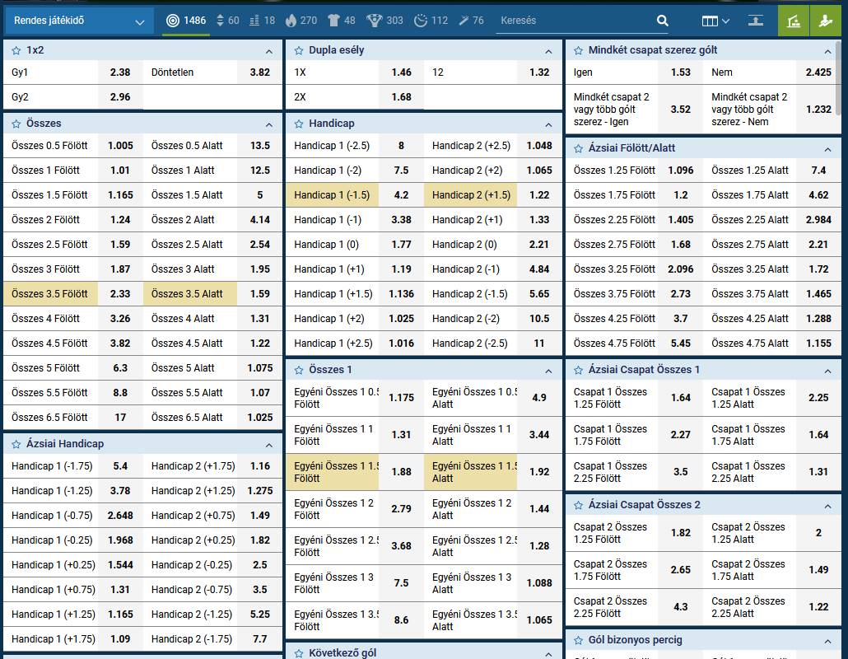
Task: Favorite the 1x2 market with its star
Action: [x=16, y=50]
